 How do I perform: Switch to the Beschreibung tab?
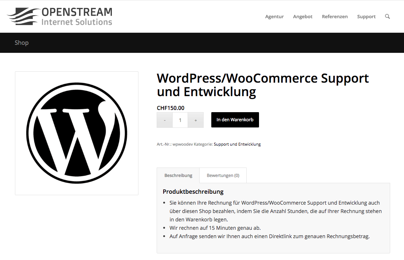(178, 175)
